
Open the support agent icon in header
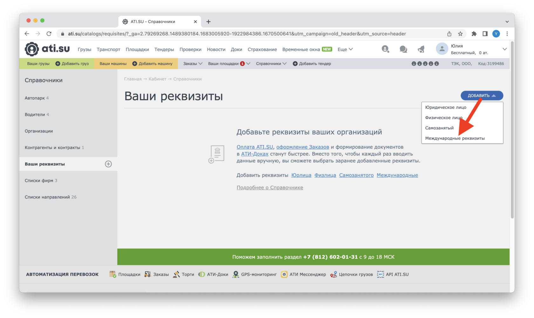pos(385,49)
